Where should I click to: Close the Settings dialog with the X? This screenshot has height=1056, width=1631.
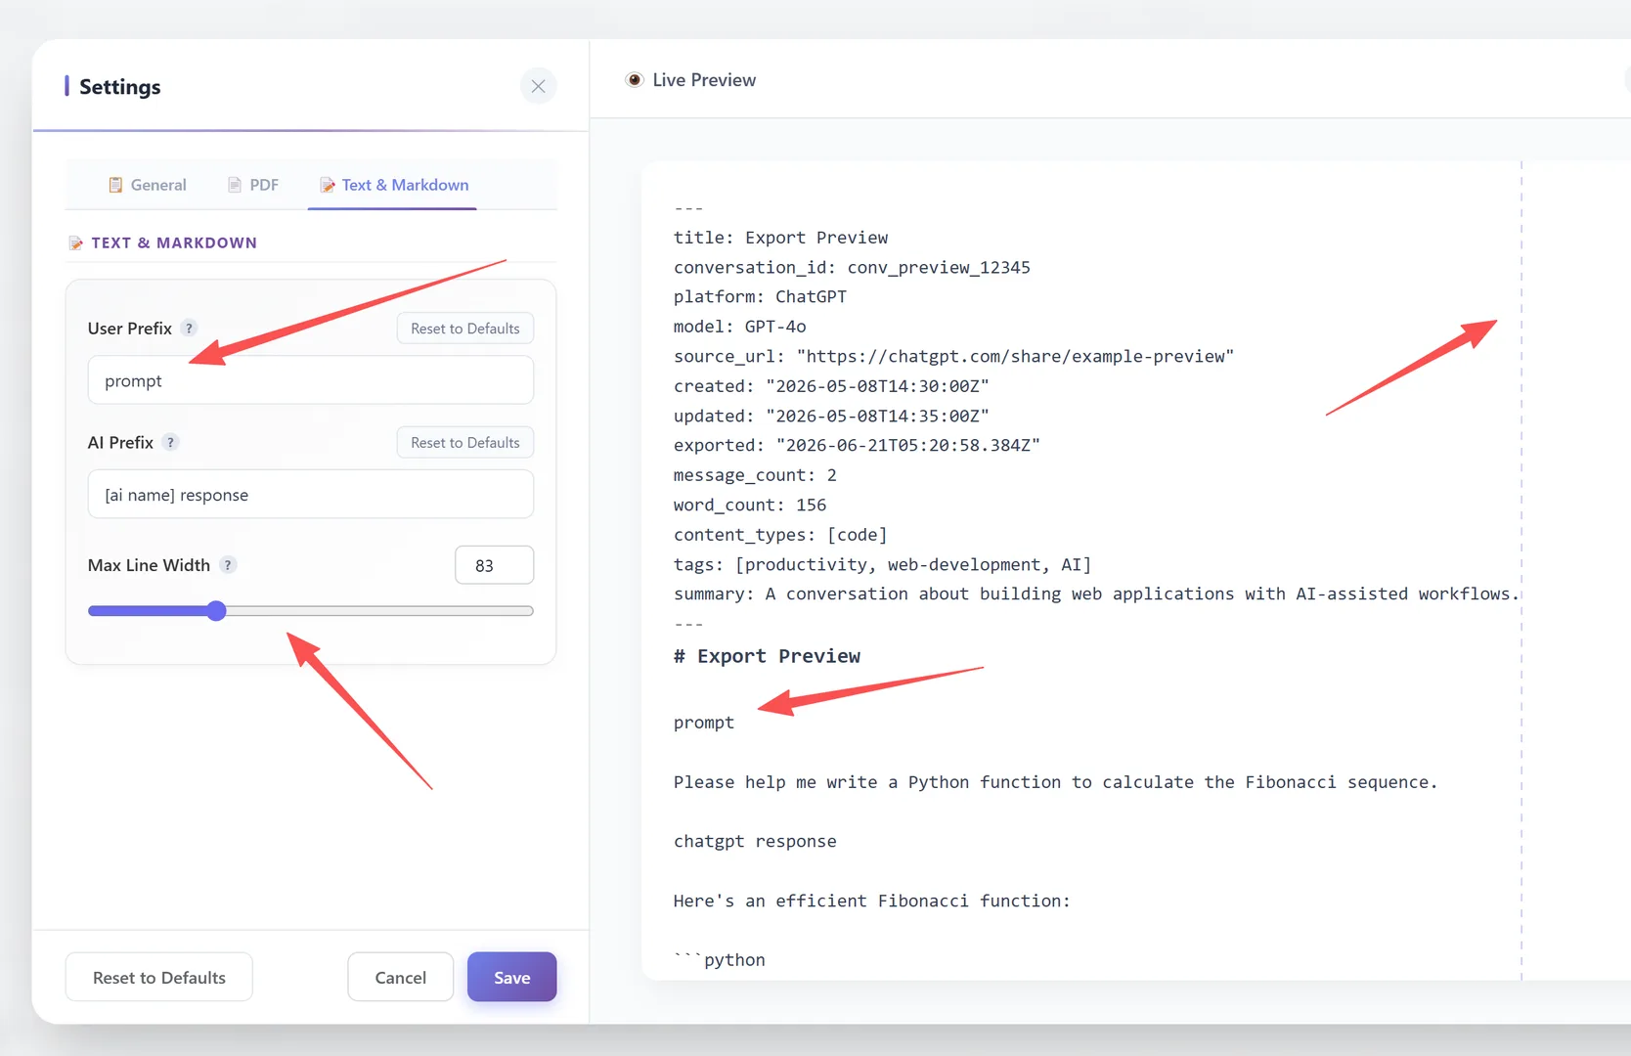pos(538,86)
